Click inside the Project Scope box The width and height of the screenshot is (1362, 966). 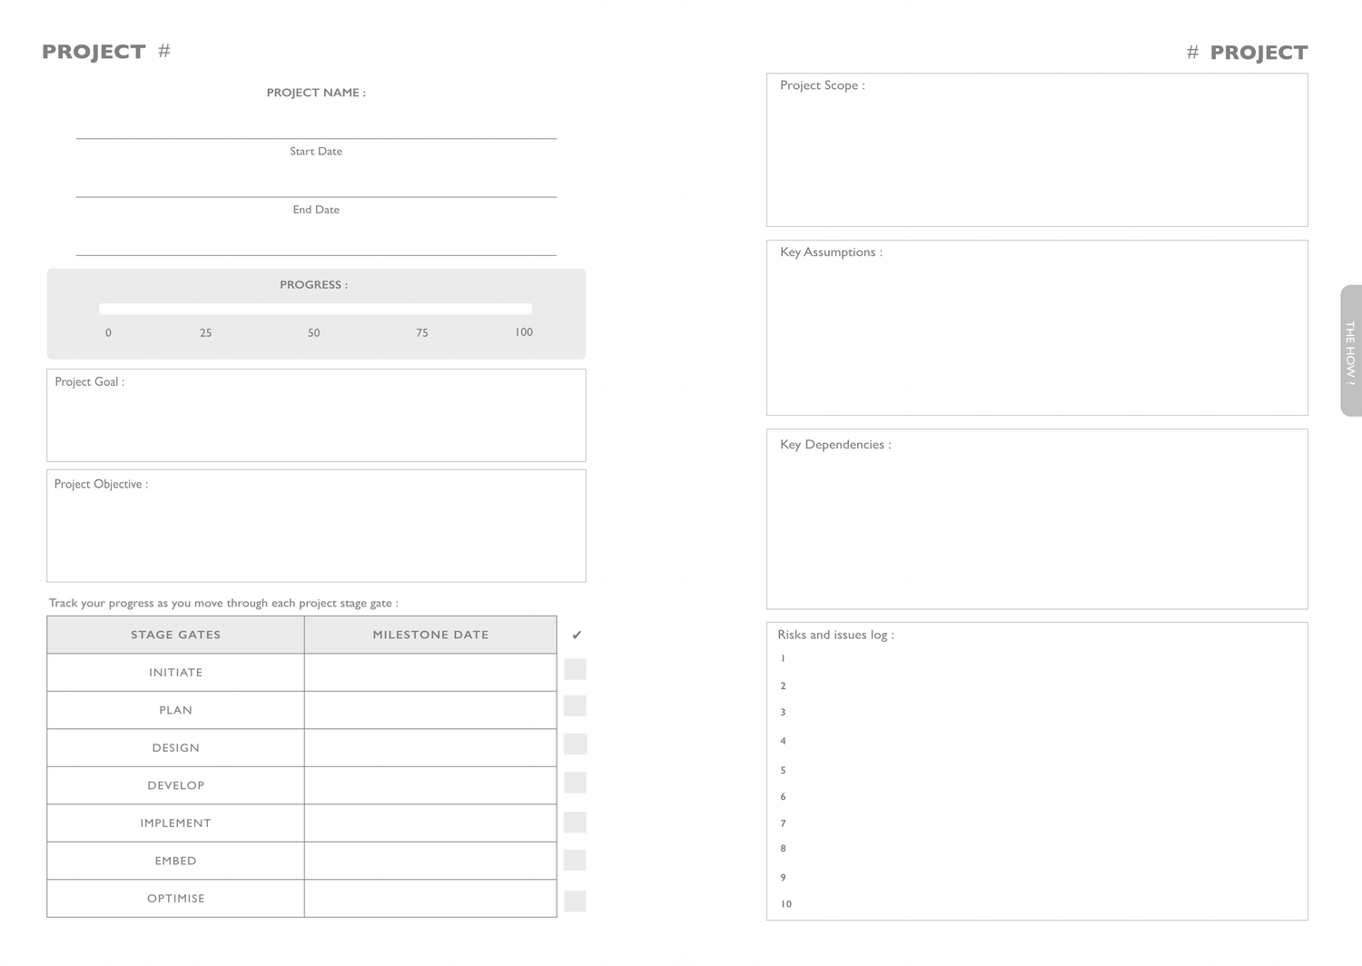(1037, 150)
